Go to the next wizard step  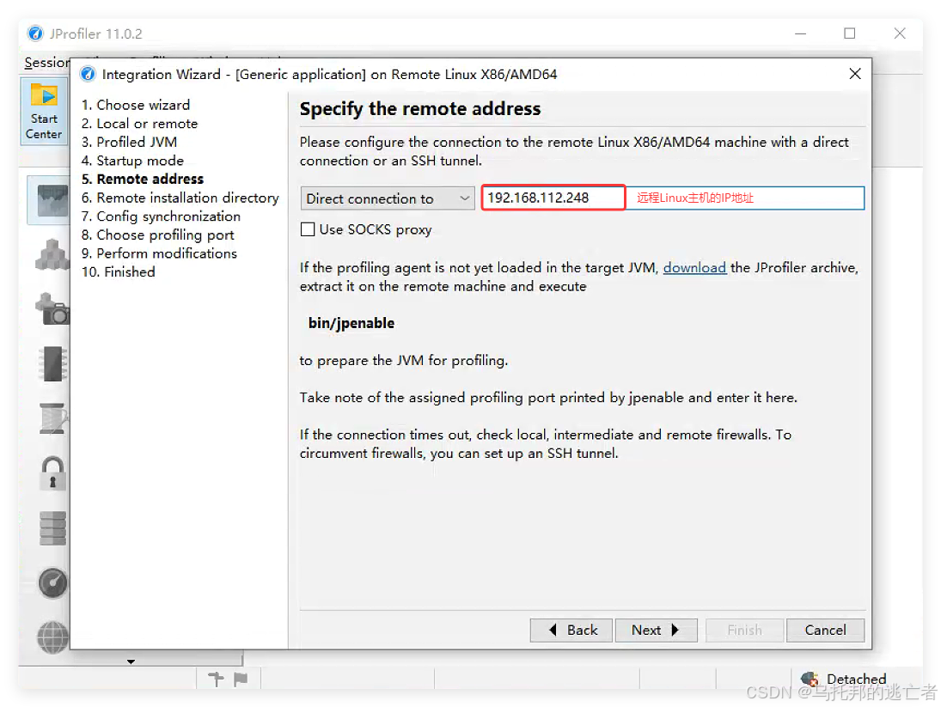[x=656, y=631]
